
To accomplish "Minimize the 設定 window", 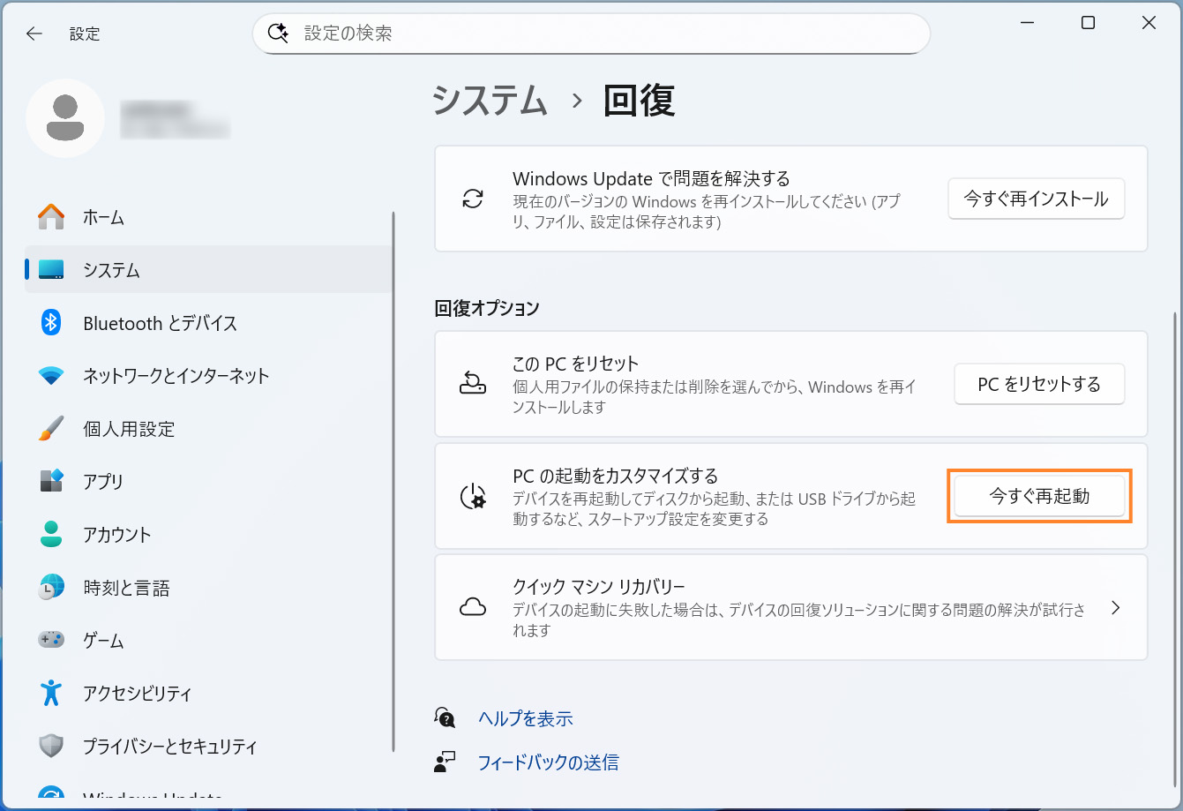I will click(x=1028, y=24).
